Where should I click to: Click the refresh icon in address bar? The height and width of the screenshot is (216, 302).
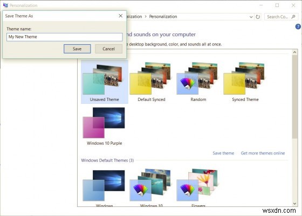point(258,17)
